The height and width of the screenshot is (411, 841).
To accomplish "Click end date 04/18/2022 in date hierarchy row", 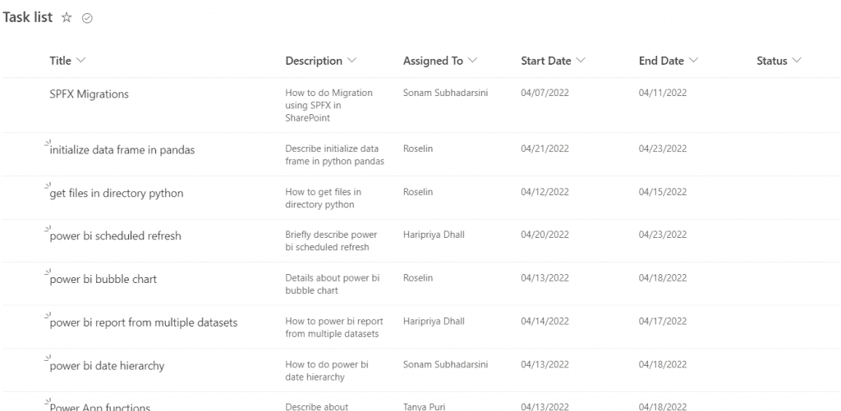I will tap(663, 364).
